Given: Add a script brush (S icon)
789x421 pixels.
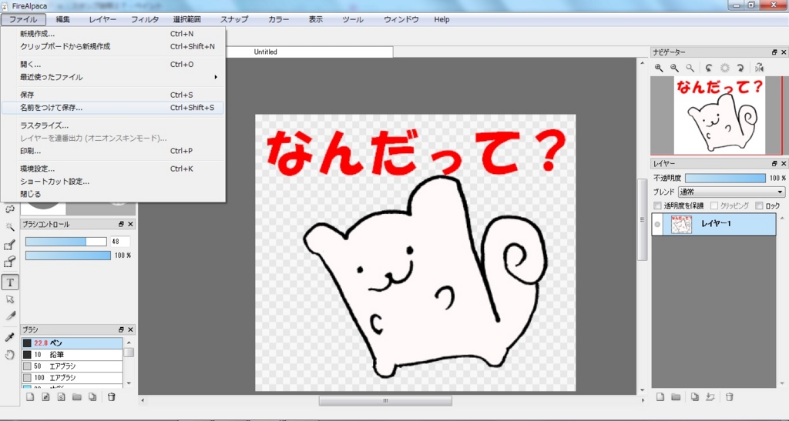Looking at the screenshot, I should point(62,397).
